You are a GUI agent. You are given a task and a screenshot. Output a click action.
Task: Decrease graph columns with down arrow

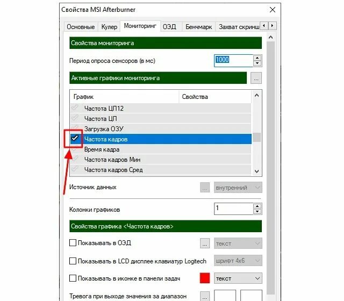tap(257, 211)
